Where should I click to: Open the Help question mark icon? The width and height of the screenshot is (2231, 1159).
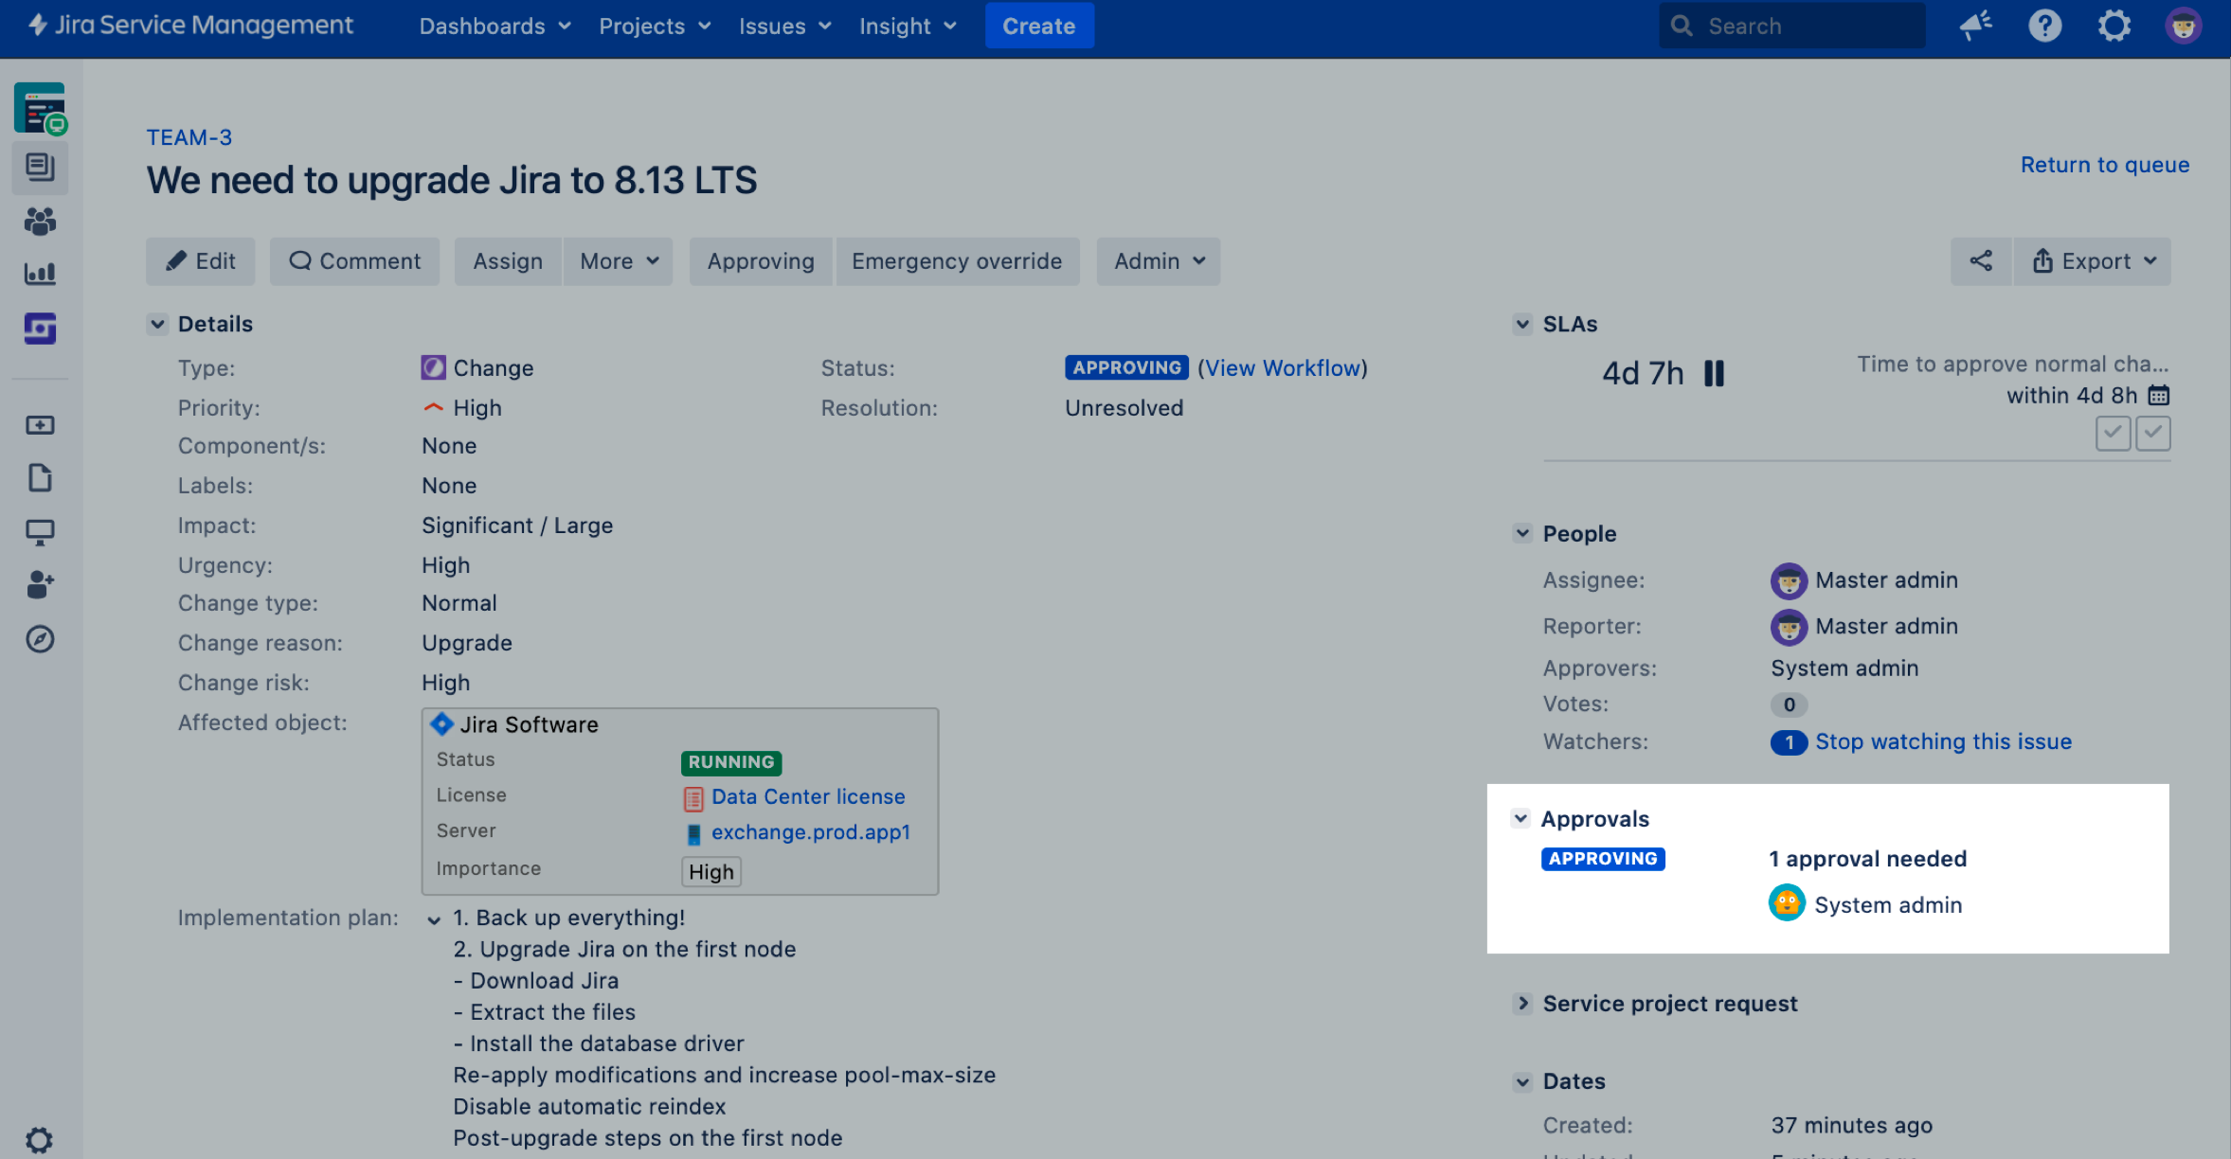[2044, 26]
